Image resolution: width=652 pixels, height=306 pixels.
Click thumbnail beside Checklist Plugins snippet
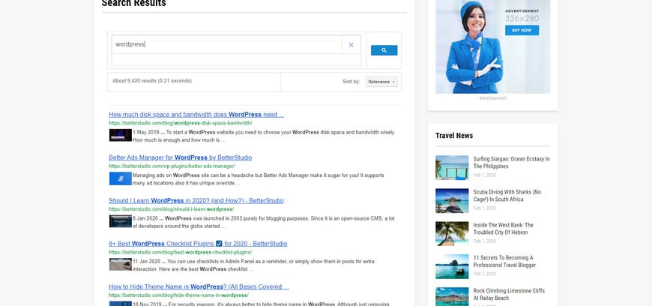pyautogui.click(x=121, y=264)
